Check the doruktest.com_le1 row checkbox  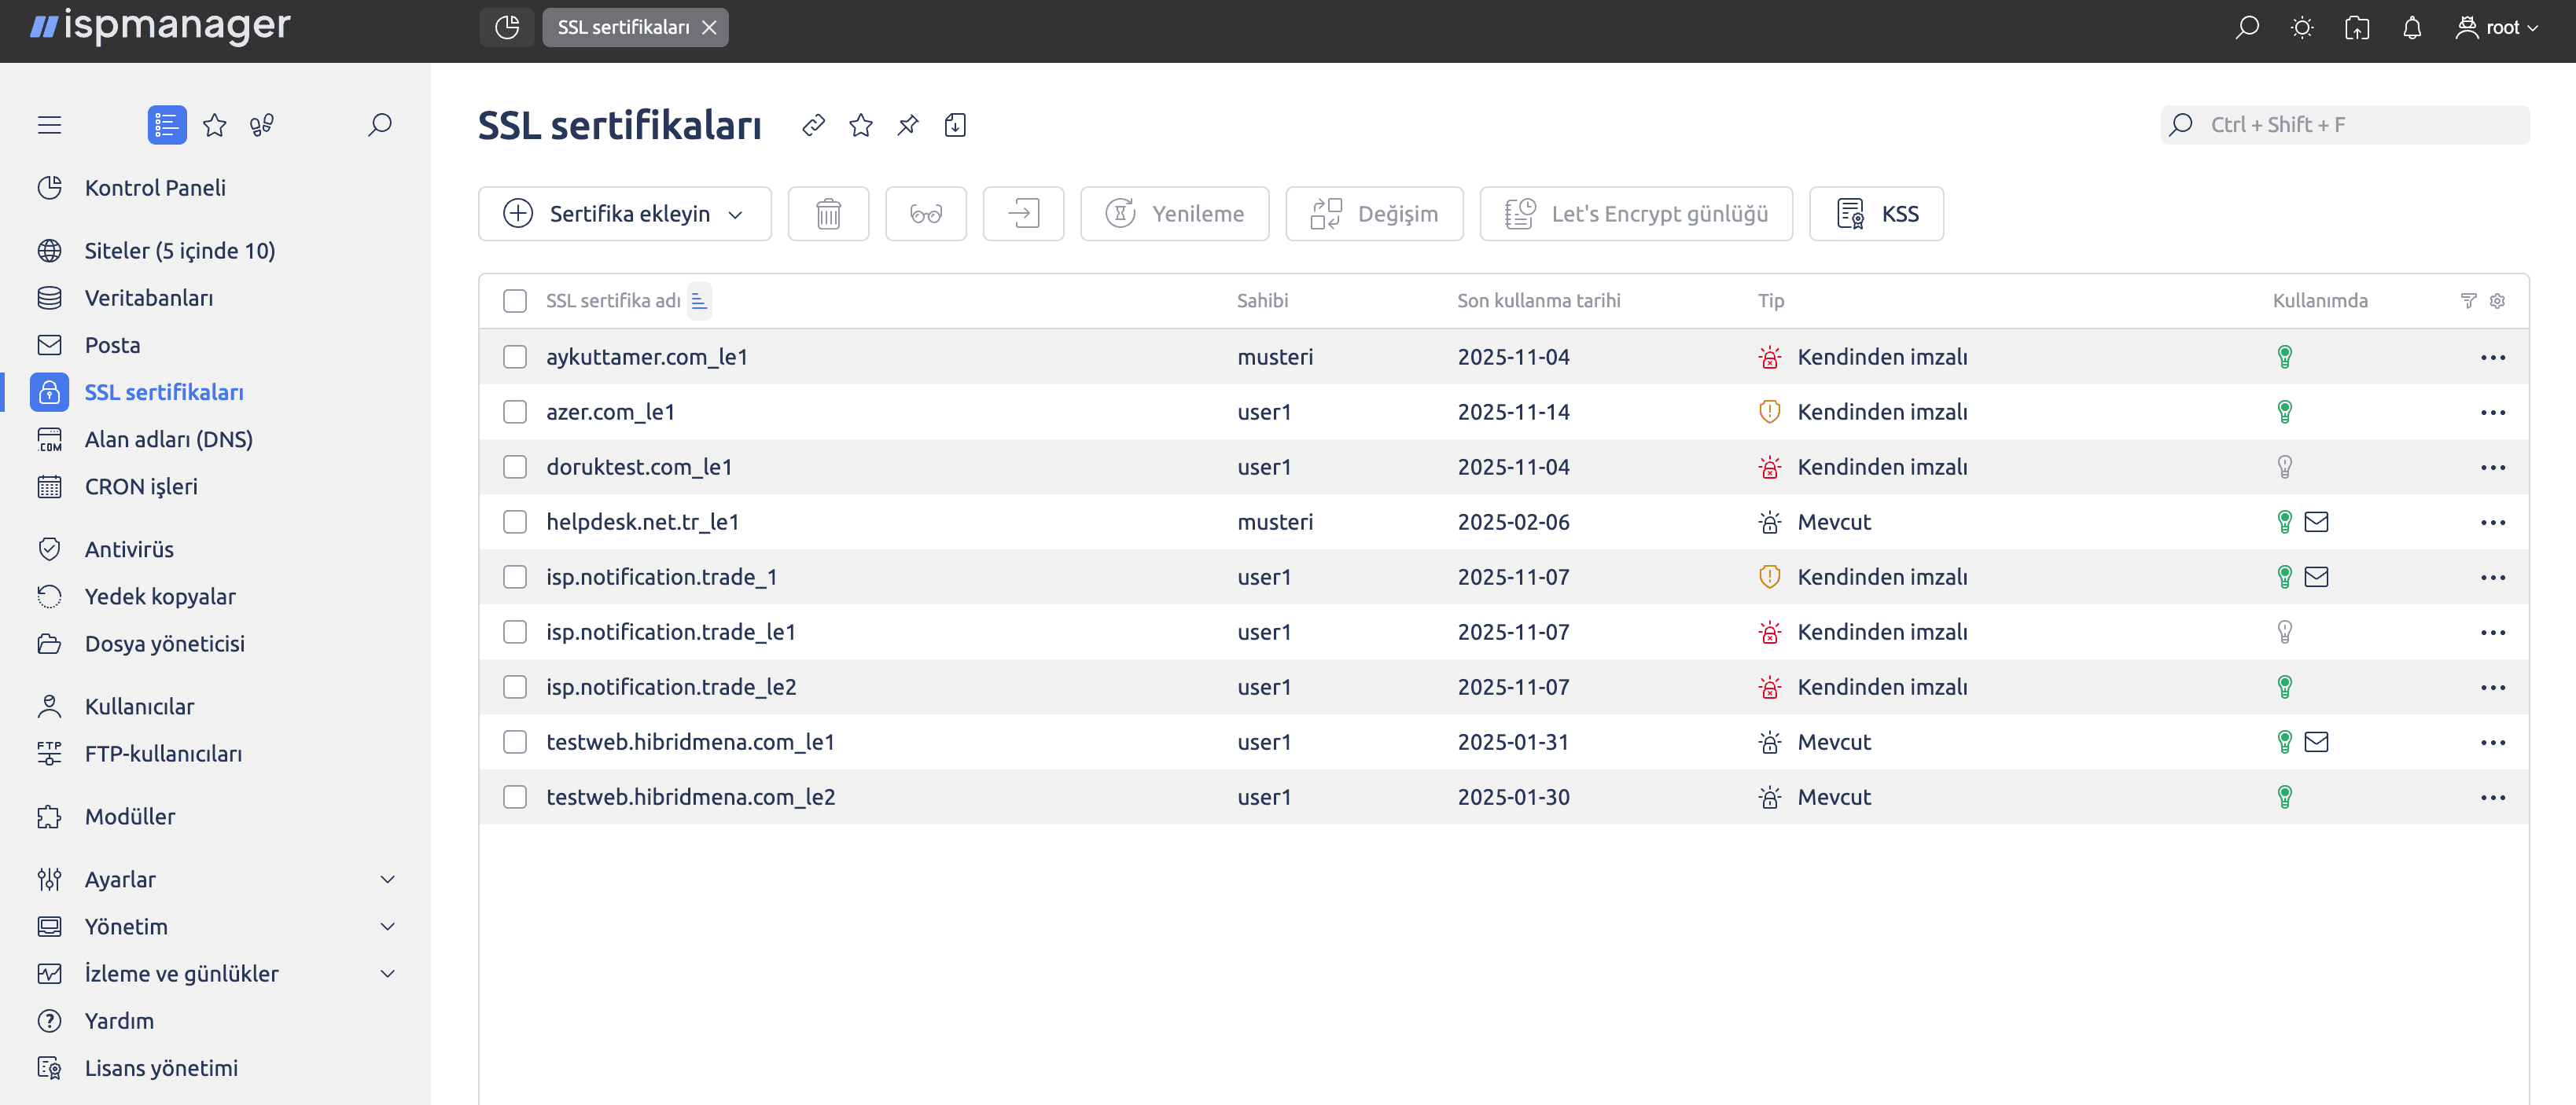(x=515, y=467)
